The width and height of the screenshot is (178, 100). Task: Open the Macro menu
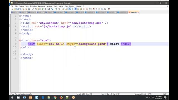click(61, 6)
